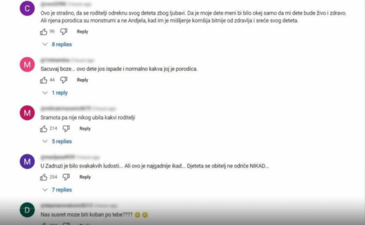Reply to the comment with 214 likes
The image size is (365, 225).
(x=85, y=129)
